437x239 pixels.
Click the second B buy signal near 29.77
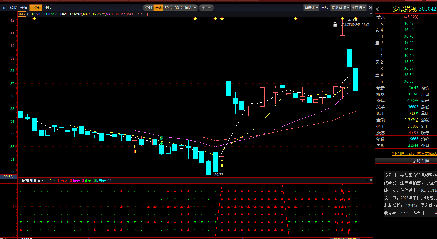[x=222, y=166]
